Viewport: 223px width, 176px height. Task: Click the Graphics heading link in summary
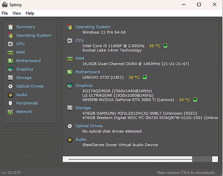[84, 85]
